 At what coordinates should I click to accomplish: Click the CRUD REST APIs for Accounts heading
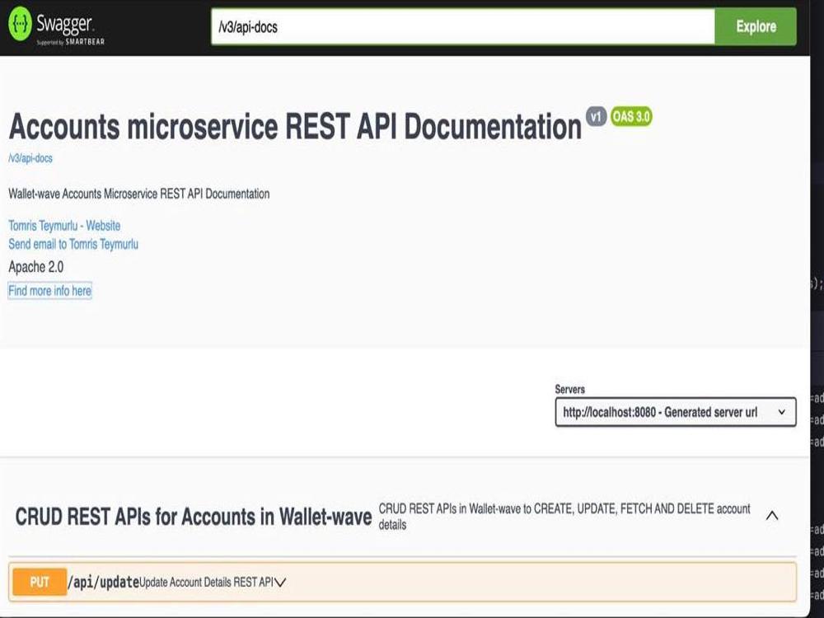click(194, 517)
